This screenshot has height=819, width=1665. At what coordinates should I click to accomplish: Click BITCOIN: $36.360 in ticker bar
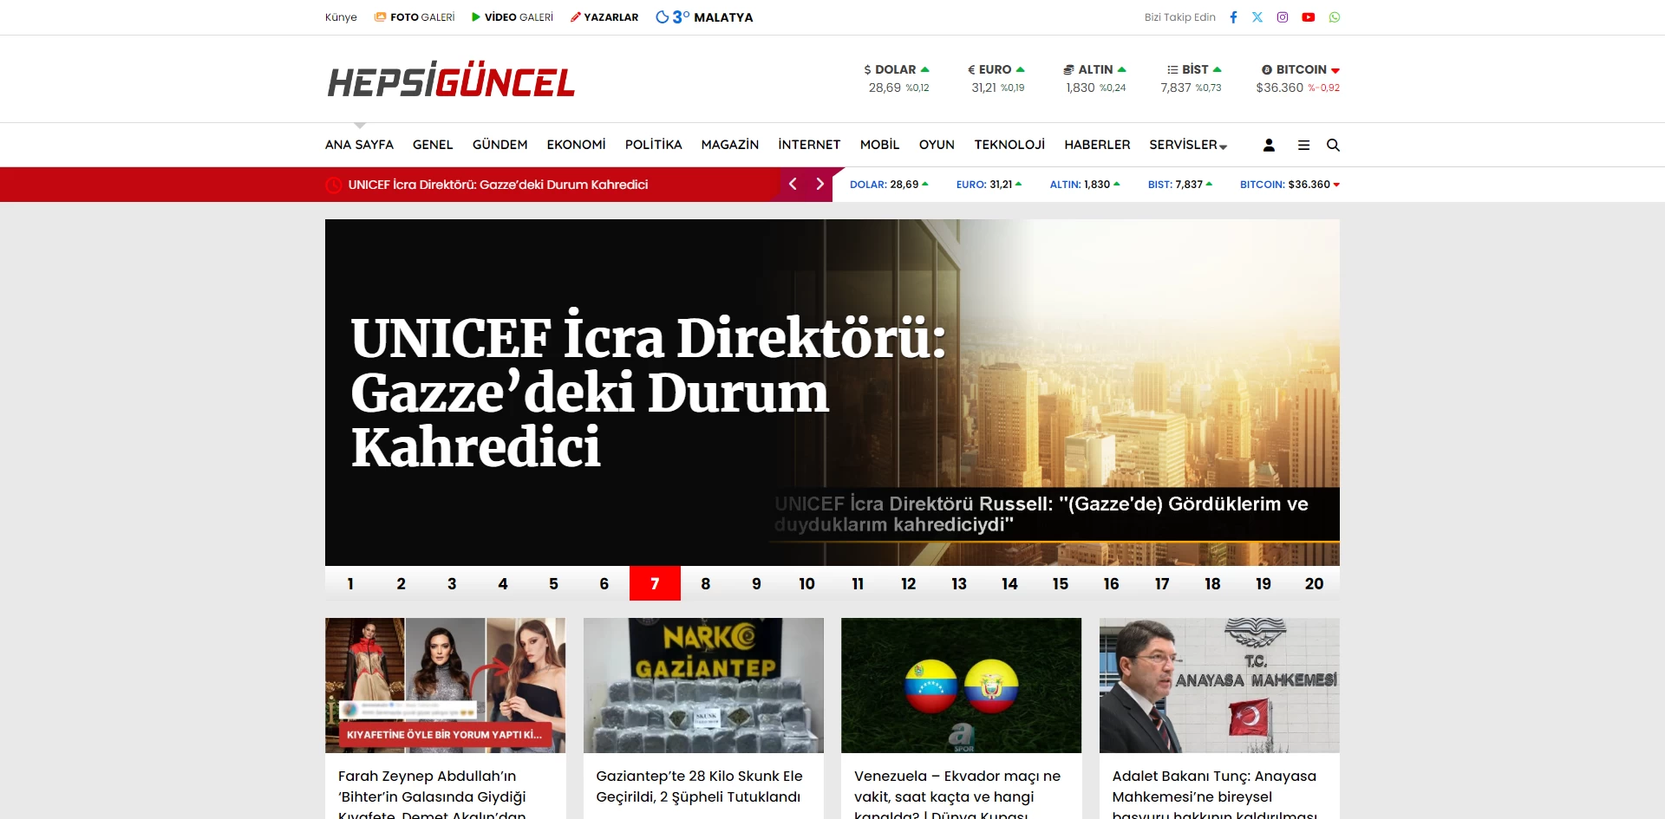pos(1290,185)
